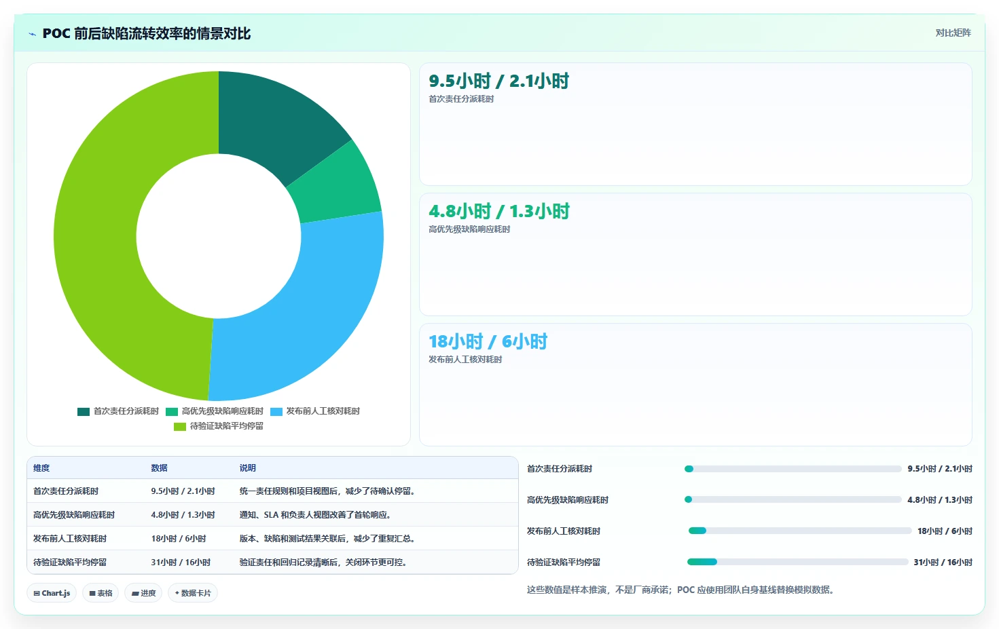Image resolution: width=999 pixels, height=629 pixels.
Task: Click the 18小时 / 6小时 card value
Action: (x=488, y=341)
